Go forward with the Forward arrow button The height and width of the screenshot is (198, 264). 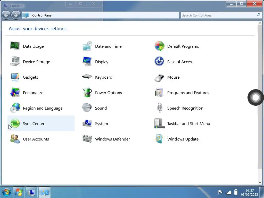click(16, 15)
